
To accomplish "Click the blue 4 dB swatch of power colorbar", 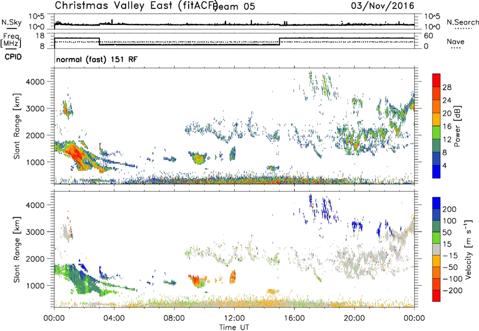I will [x=436, y=171].
